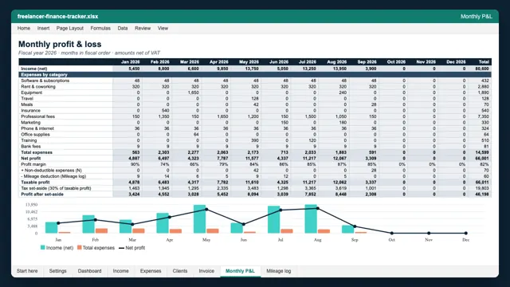Click the Profit margin row label
The height and width of the screenshot is (287, 510).
pyautogui.click(x=33, y=164)
